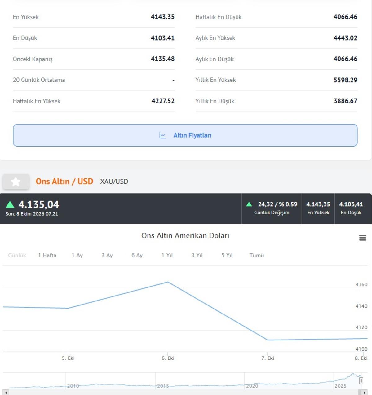This screenshot has height=395, width=372.
Task: Click the Önceki Kapanış value 4135.48
Action: click(163, 59)
